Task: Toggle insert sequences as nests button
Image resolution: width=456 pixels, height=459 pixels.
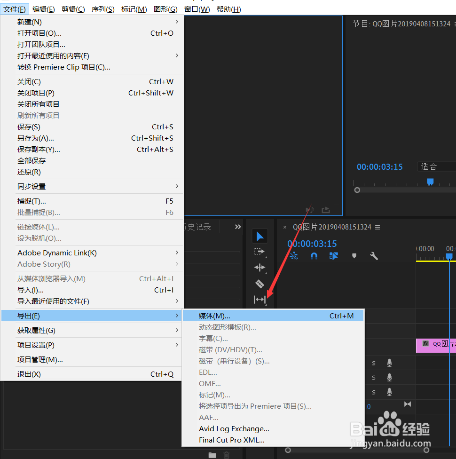Action: [x=293, y=256]
